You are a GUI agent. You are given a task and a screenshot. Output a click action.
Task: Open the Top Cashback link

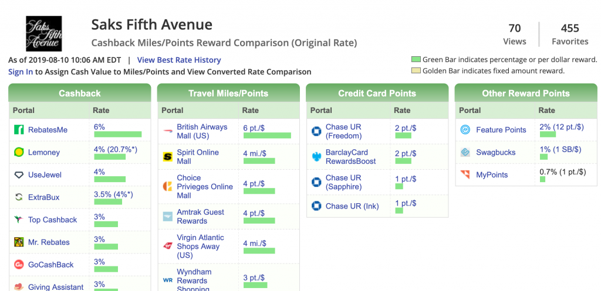pos(52,220)
